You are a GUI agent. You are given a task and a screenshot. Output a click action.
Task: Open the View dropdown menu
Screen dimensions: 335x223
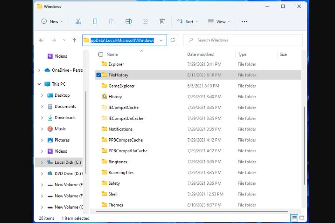pyautogui.click(x=219, y=21)
